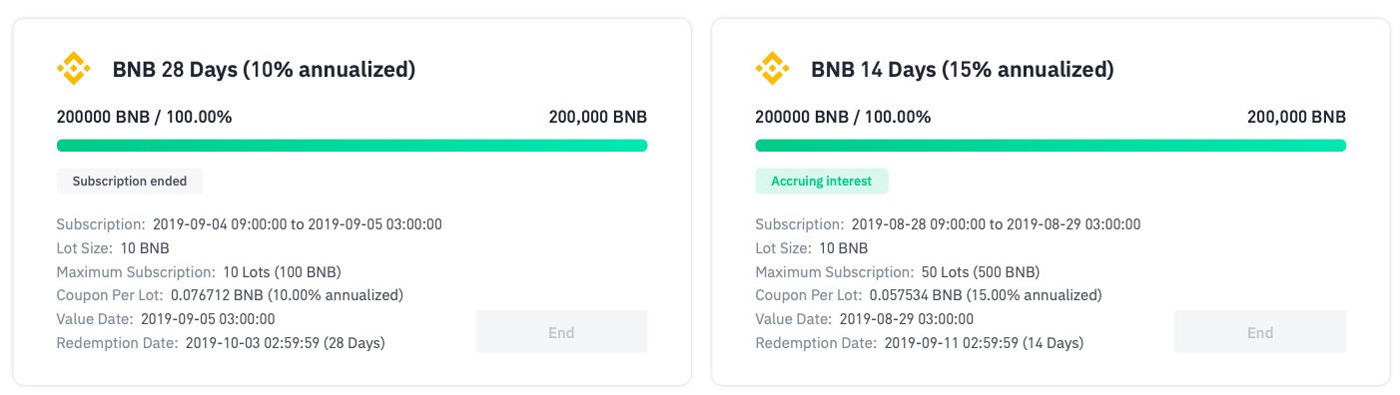The height and width of the screenshot is (395, 1400).
Task: Click the 28 Days subscription progress bar
Action: (351, 146)
